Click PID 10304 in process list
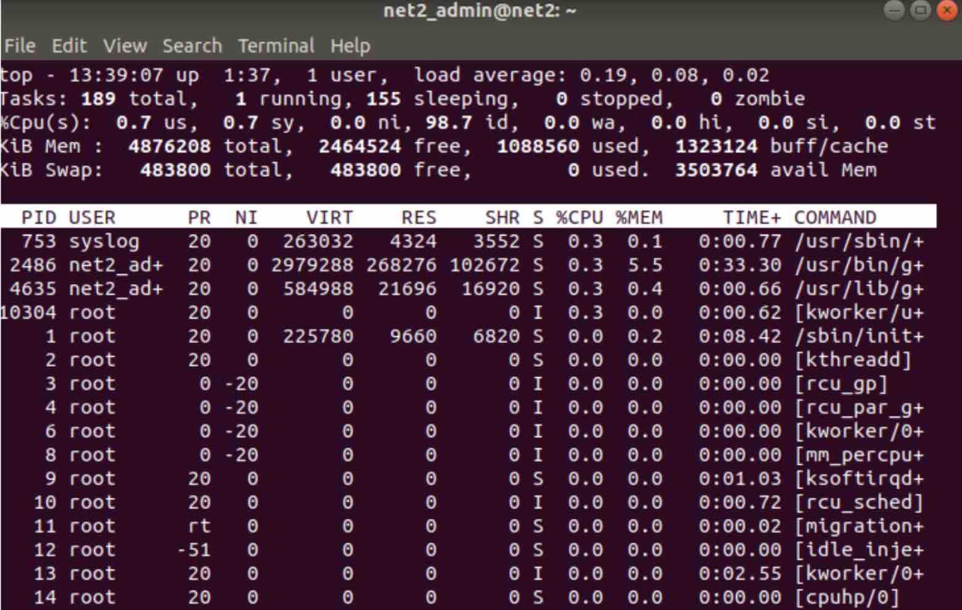The width and height of the screenshot is (962, 610). pyautogui.click(x=28, y=313)
